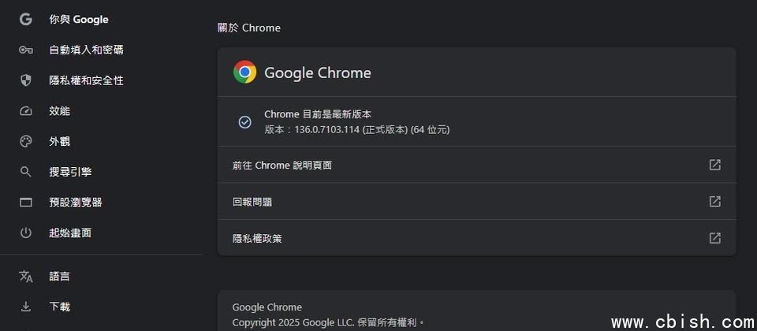Click the power icon for 起始畫面
This screenshot has height=331, width=757.
point(25,232)
